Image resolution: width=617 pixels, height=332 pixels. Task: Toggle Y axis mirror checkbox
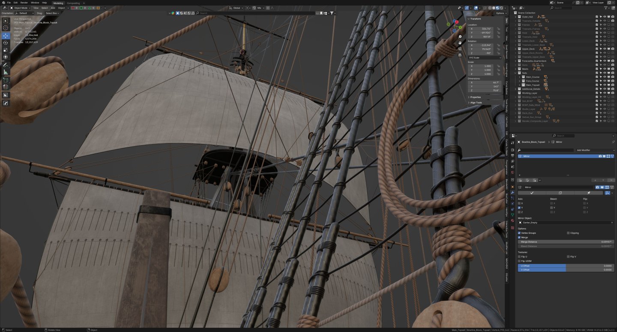[x=519, y=208]
